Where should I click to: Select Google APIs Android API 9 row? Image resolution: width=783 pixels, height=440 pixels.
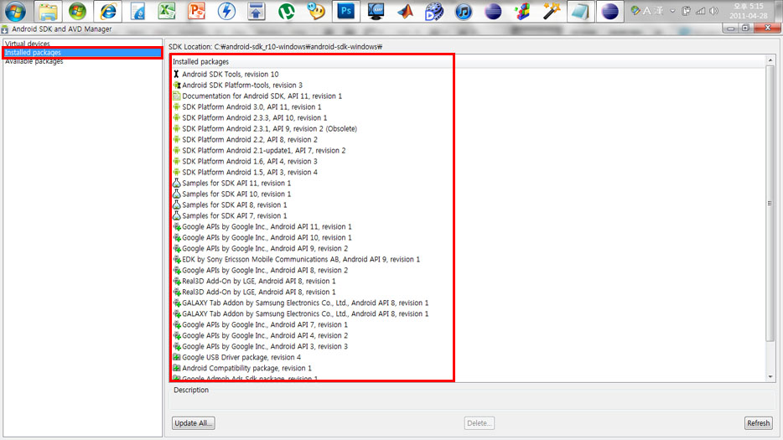click(265, 249)
